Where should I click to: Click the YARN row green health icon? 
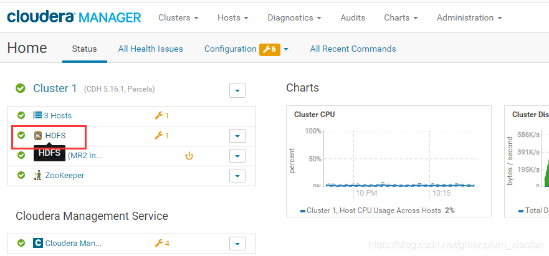pyautogui.click(x=21, y=155)
